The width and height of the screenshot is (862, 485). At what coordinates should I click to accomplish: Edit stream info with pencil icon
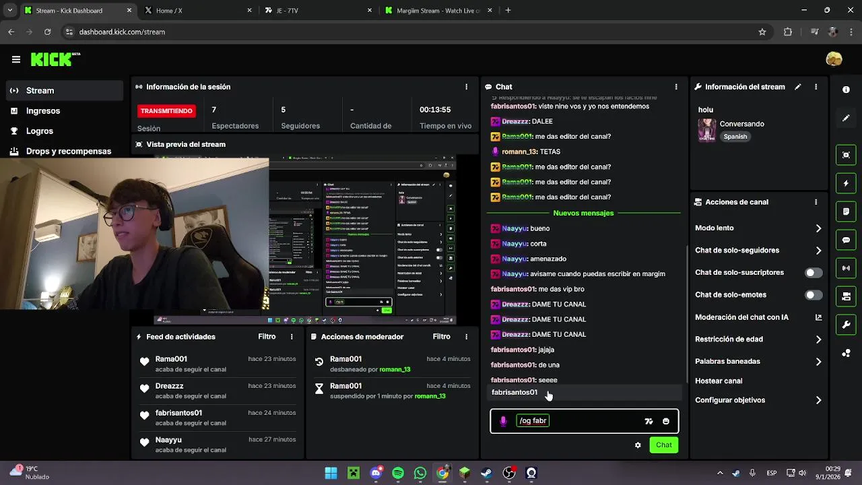(x=798, y=87)
